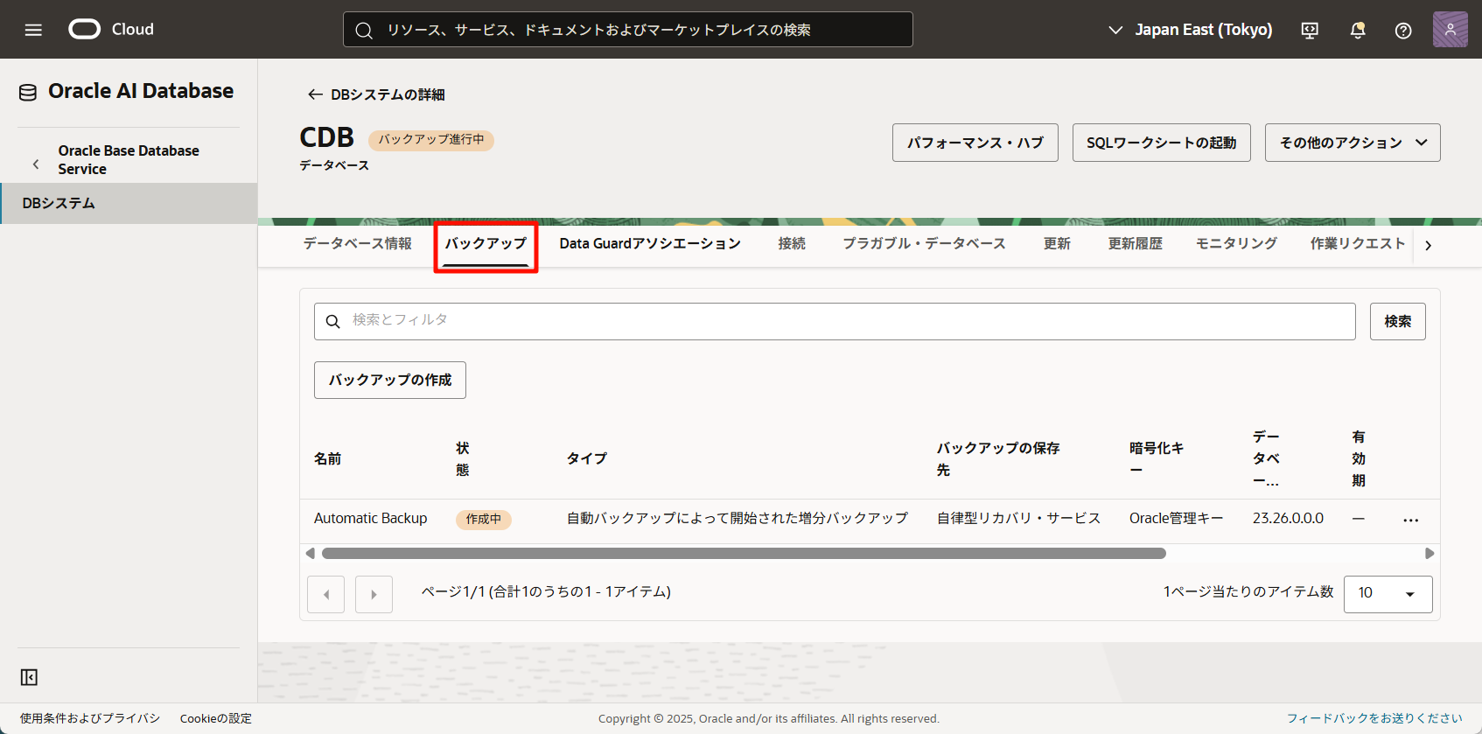Open the notifications bell
Screen dimensions: 1482x734
point(1358,30)
